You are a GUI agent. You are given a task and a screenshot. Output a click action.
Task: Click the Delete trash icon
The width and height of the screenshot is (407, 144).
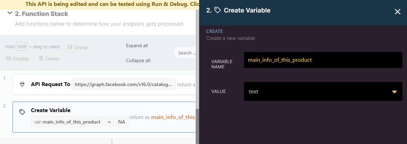[x=41, y=59]
